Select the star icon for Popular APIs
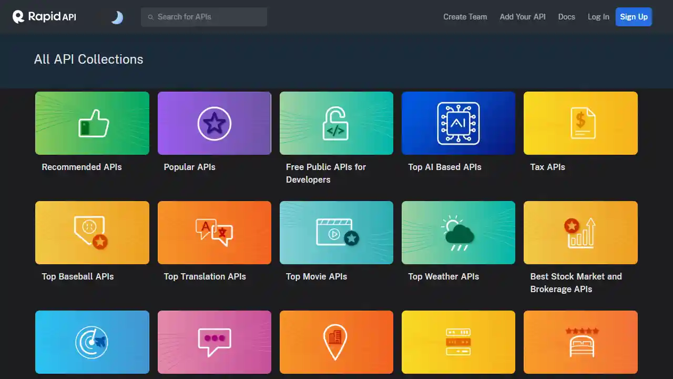This screenshot has width=673, height=379. coord(214,123)
